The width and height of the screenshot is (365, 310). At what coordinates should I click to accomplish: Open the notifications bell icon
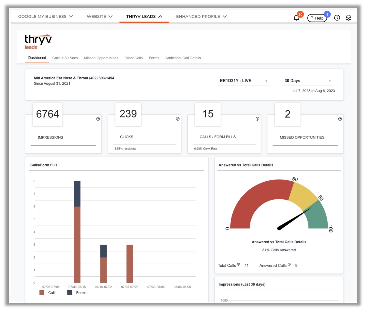click(296, 18)
